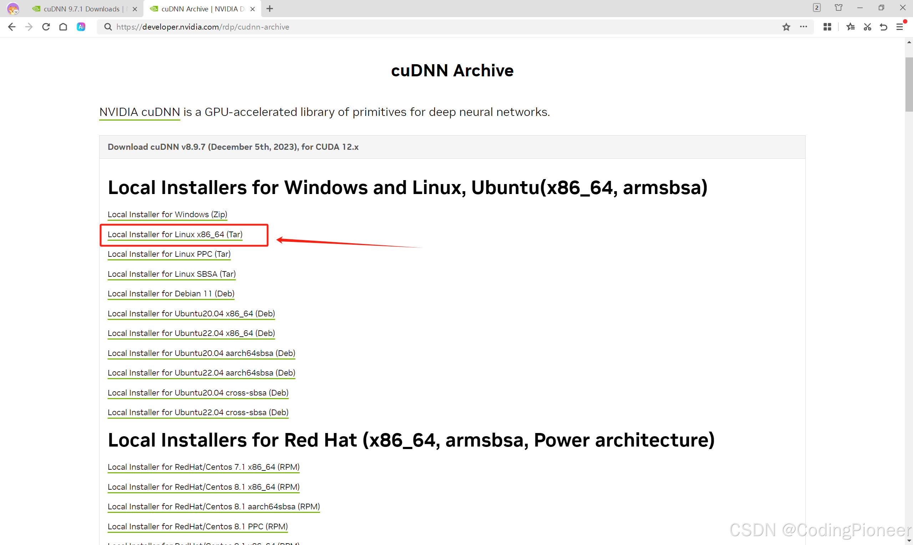Open the AI assistant icon

(81, 27)
